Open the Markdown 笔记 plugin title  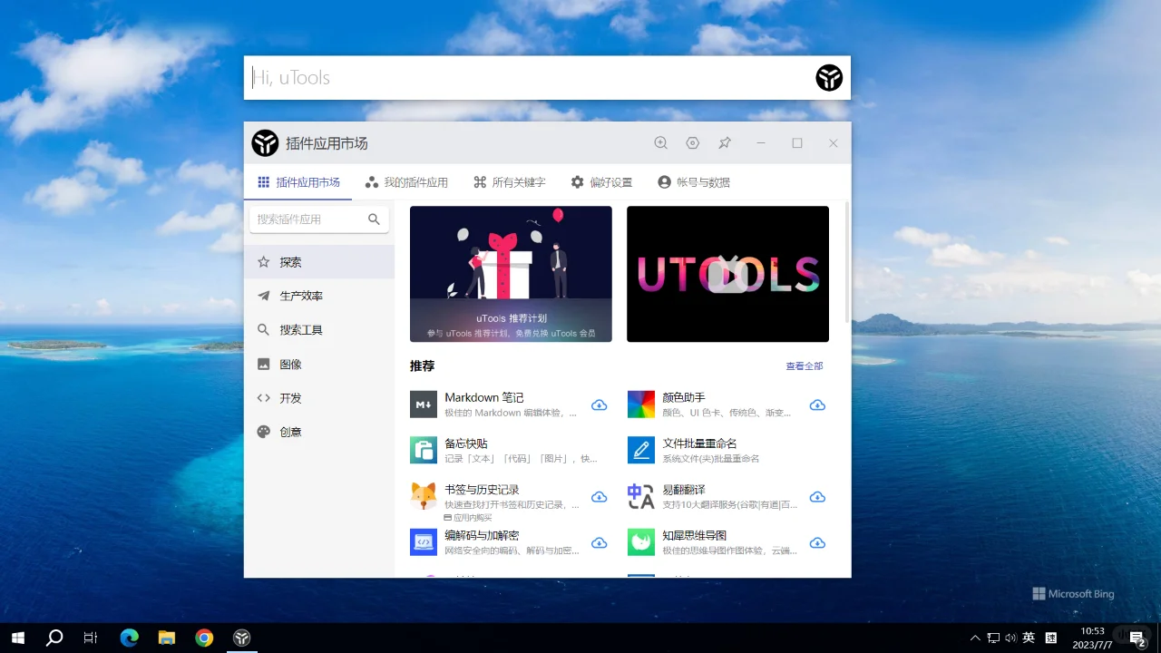pyautogui.click(x=484, y=397)
